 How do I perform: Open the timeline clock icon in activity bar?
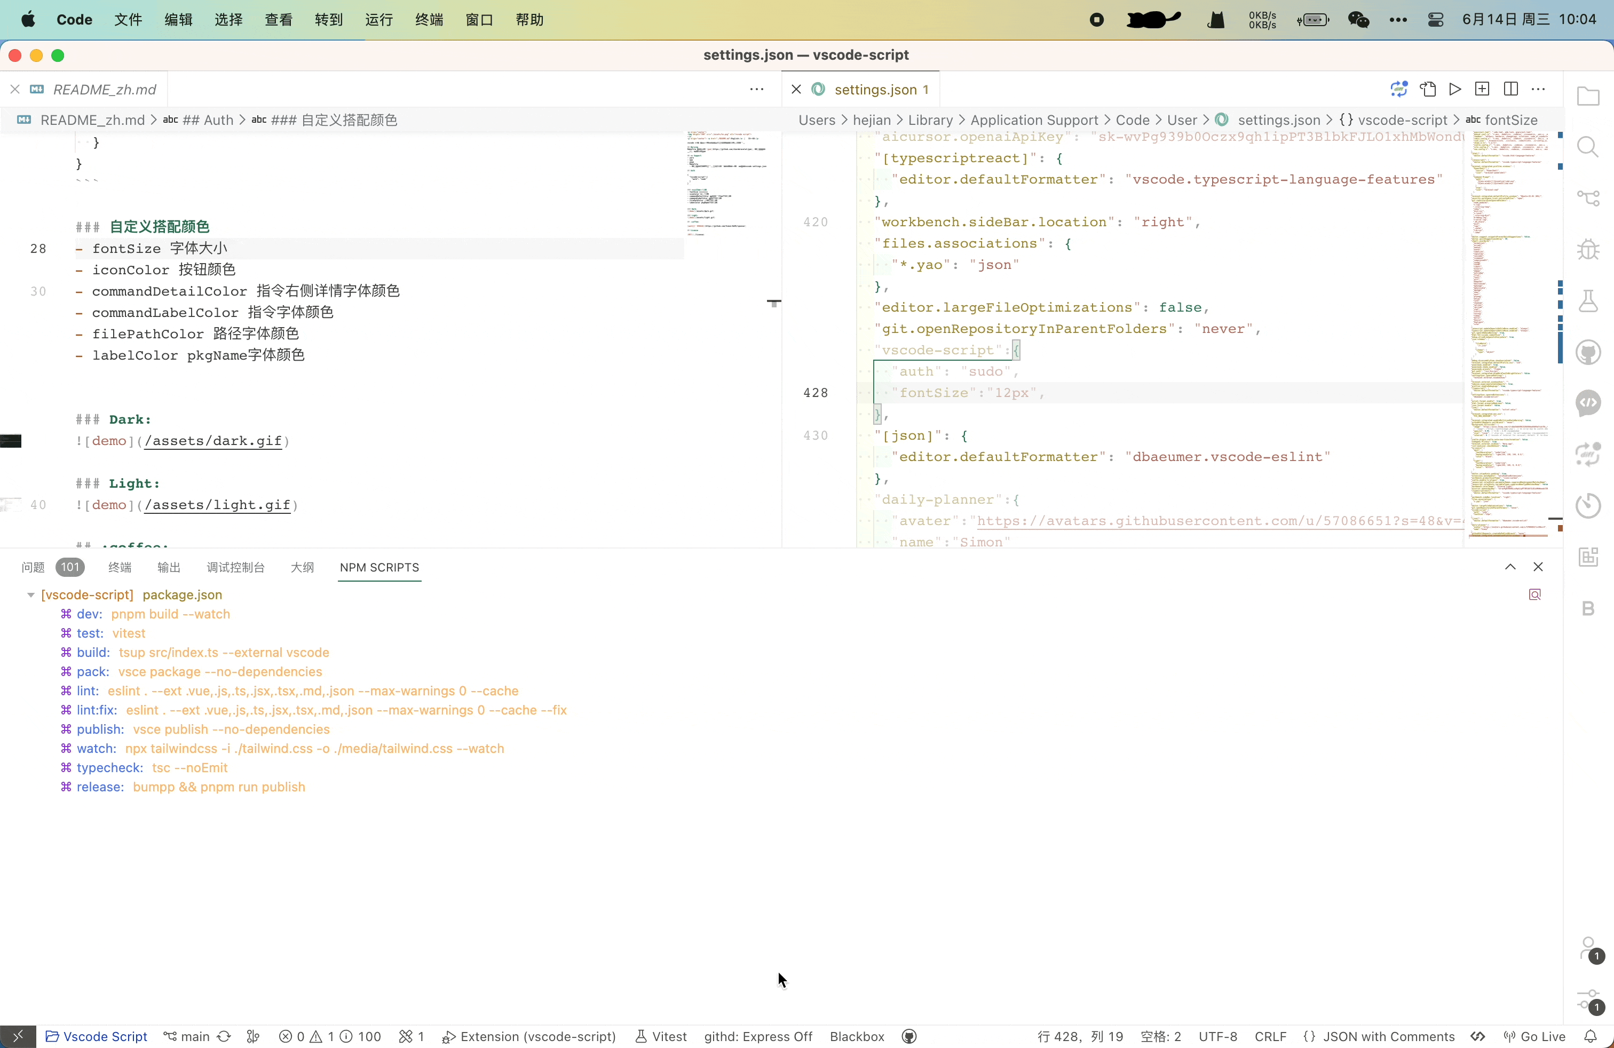[x=1588, y=506]
